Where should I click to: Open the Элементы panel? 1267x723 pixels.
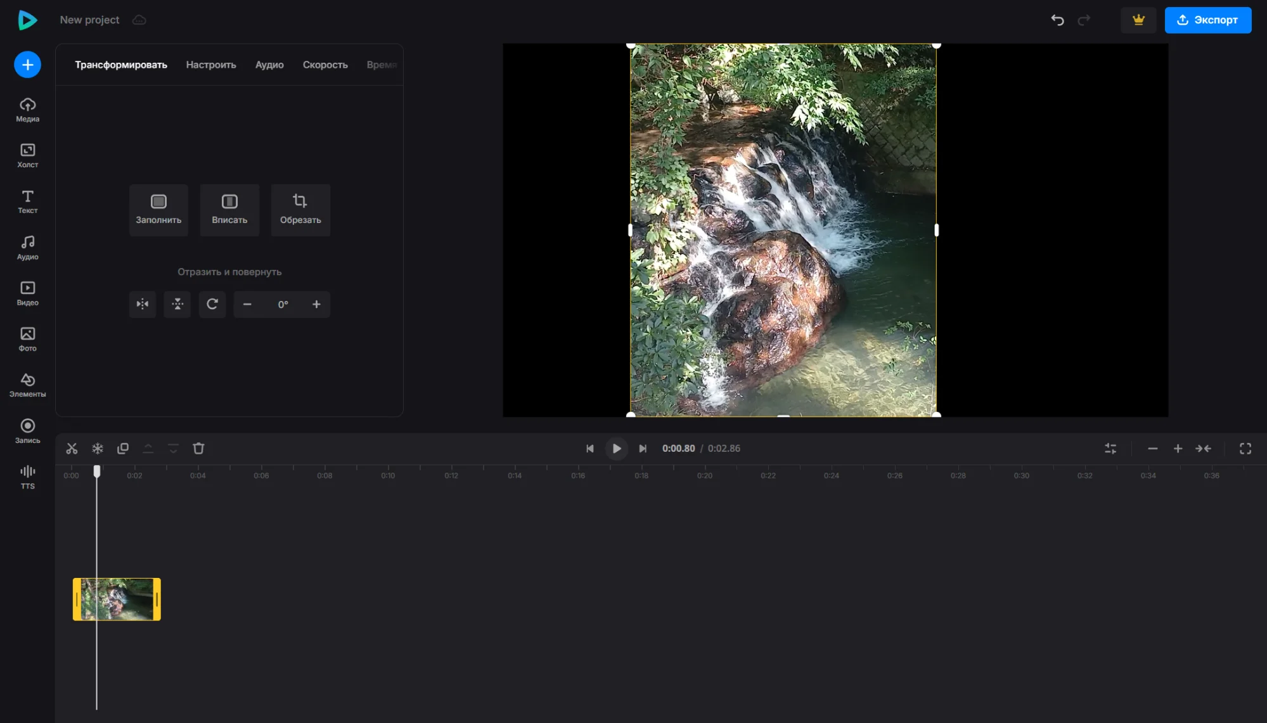click(27, 385)
